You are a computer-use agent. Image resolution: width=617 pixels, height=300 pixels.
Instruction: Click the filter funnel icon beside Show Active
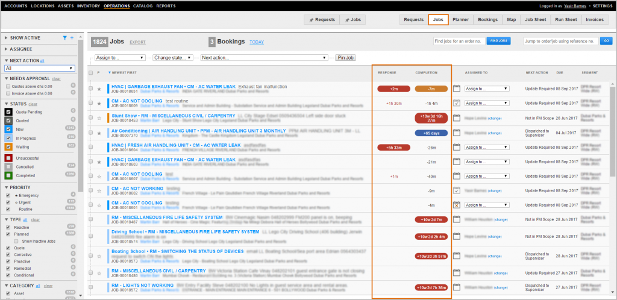click(65, 37)
